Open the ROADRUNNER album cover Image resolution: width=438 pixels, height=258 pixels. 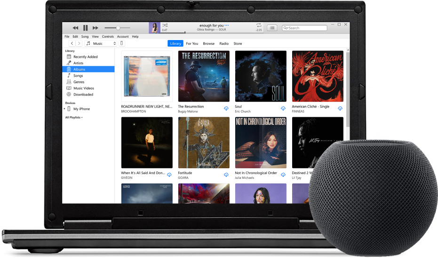(x=147, y=76)
